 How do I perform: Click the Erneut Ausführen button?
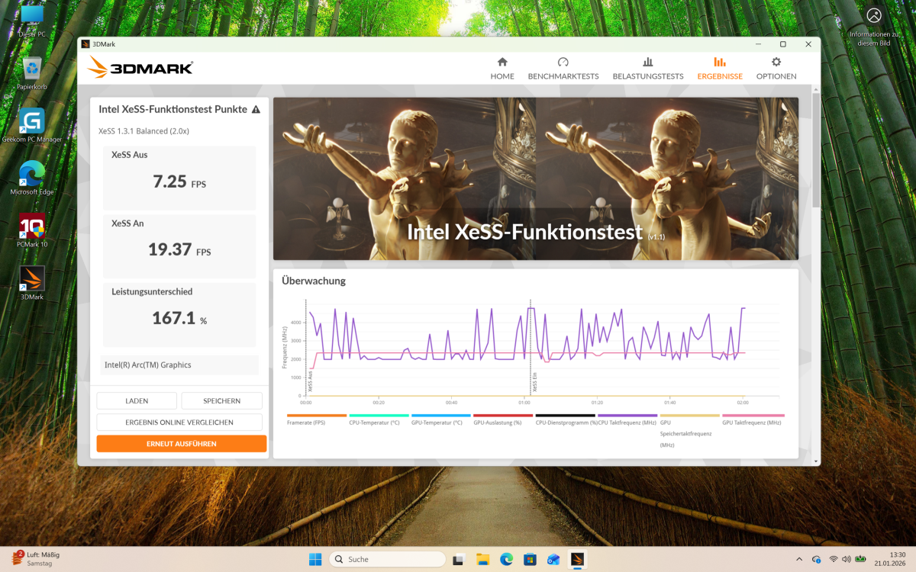(x=181, y=443)
